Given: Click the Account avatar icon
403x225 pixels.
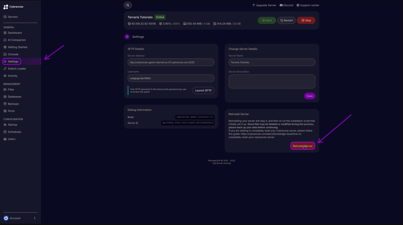Looking at the screenshot, I should 6,218.
